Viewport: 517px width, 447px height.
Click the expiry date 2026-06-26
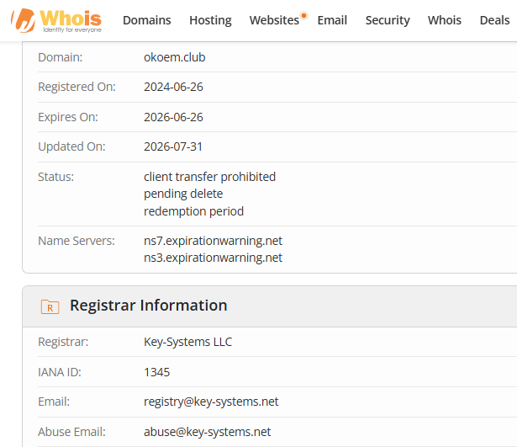pos(173,117)
